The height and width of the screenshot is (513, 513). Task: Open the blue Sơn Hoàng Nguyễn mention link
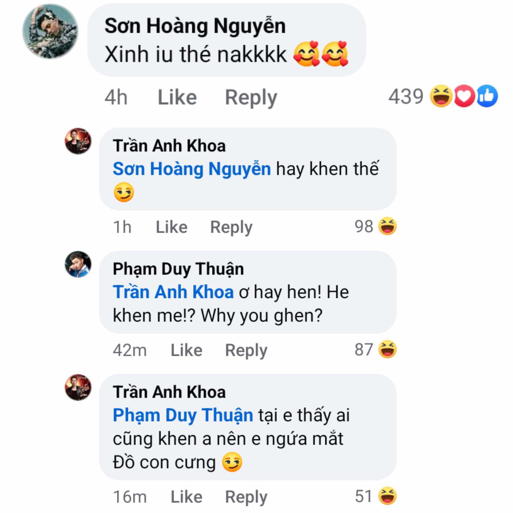tap(192, 169)
